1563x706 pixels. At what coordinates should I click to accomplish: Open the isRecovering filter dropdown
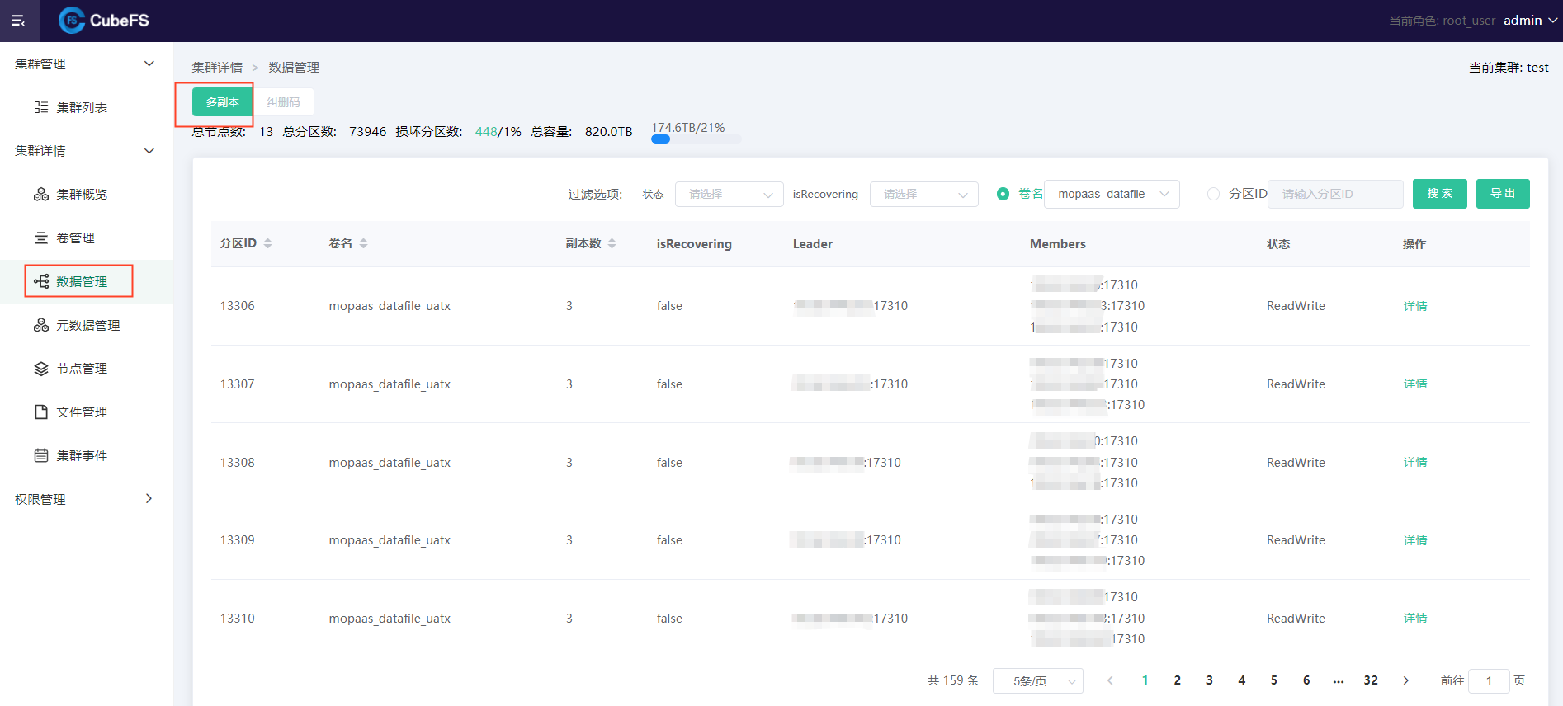click(x=923, y=194)
